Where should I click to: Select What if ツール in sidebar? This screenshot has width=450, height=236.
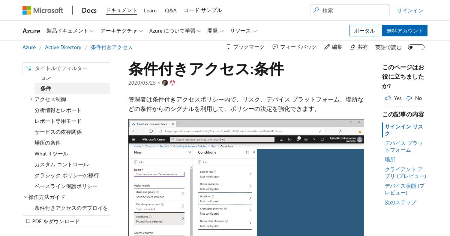pyautogui.click(x=51, y=154)
